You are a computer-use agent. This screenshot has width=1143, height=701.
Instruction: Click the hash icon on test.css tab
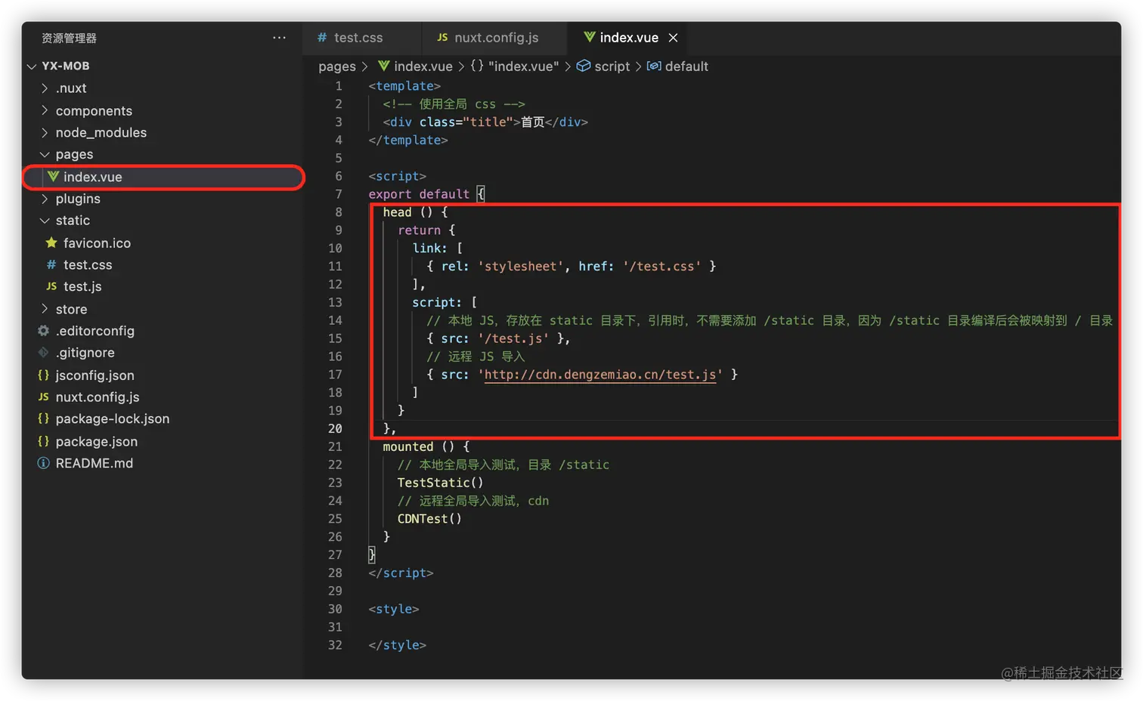click(322, 37)
